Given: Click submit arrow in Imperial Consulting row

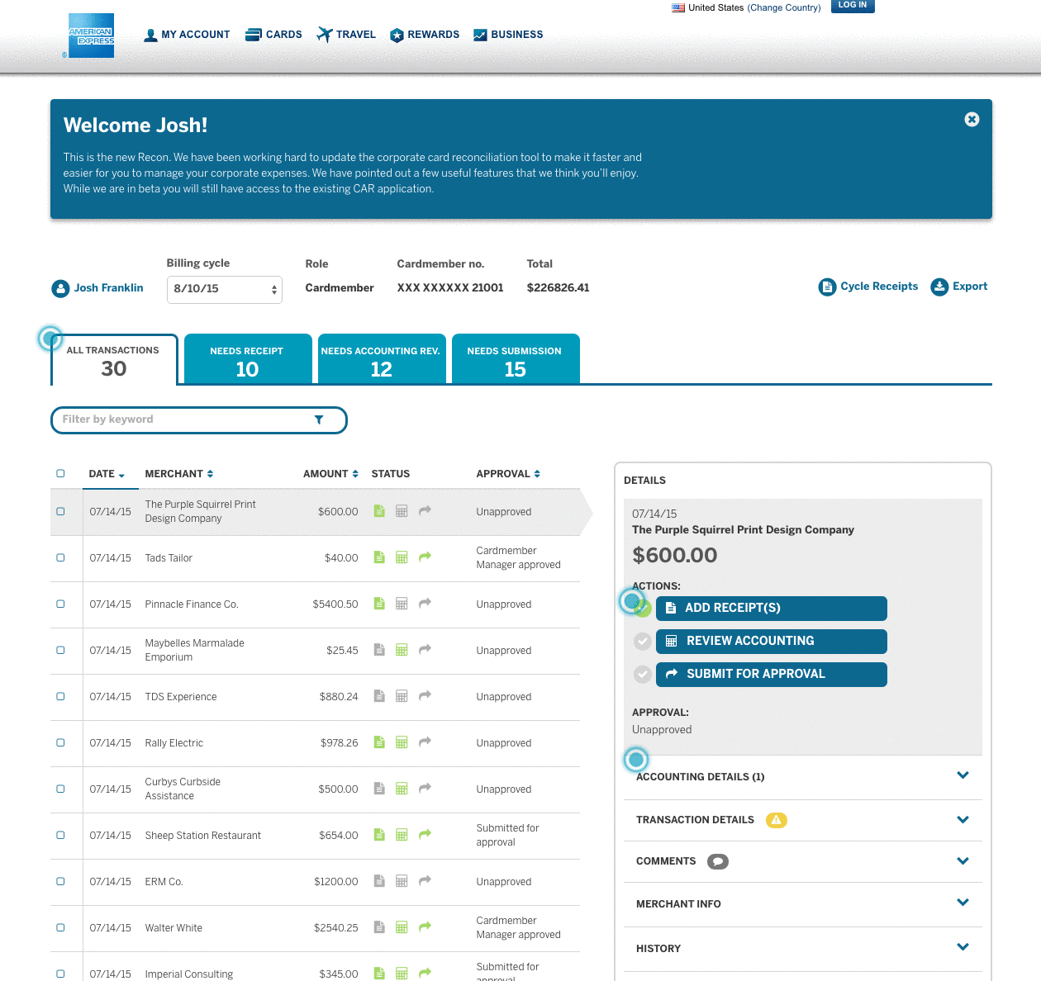Looking at the screenshot, I should (425, 973).
